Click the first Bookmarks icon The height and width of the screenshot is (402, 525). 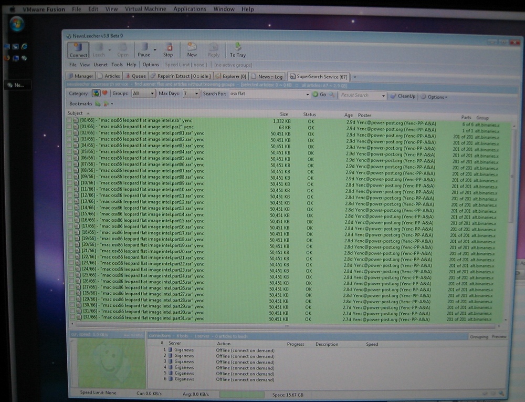tap(98, 104)
